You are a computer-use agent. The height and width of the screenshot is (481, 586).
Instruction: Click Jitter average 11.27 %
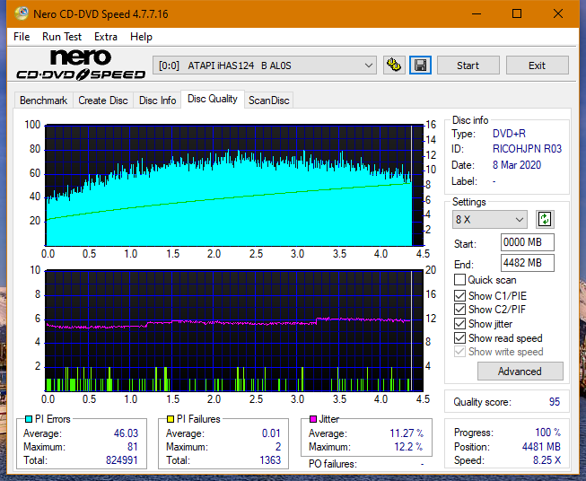coord(407,433)
